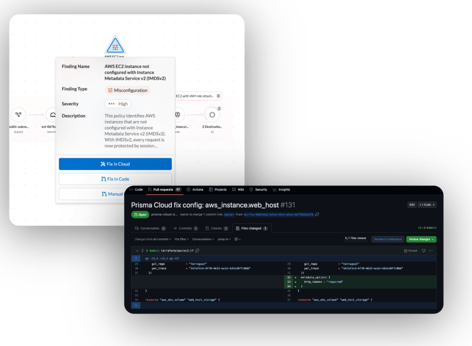Switch to the Checks tab
Viewport: 472px width, 346px height.
click(x=217, y=229)
